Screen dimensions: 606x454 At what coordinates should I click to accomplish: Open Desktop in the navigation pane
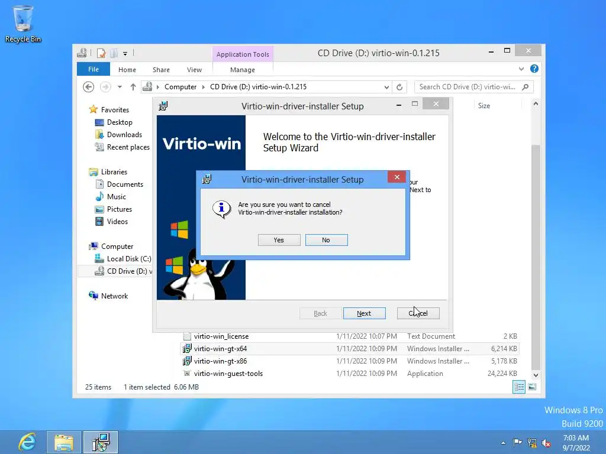pos(120,122)
